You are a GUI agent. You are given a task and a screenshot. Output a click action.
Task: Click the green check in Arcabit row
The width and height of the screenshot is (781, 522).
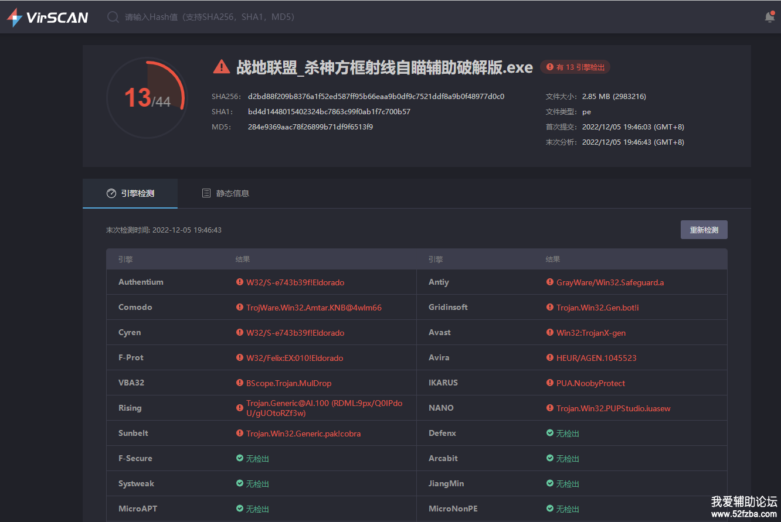click(x=550, y=458)
